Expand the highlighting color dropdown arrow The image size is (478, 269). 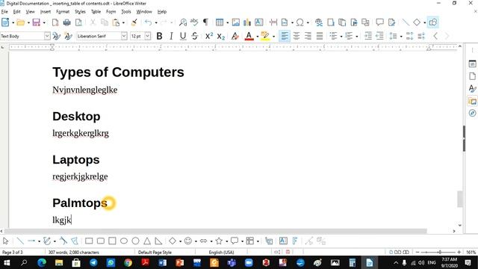click(273, 37)
